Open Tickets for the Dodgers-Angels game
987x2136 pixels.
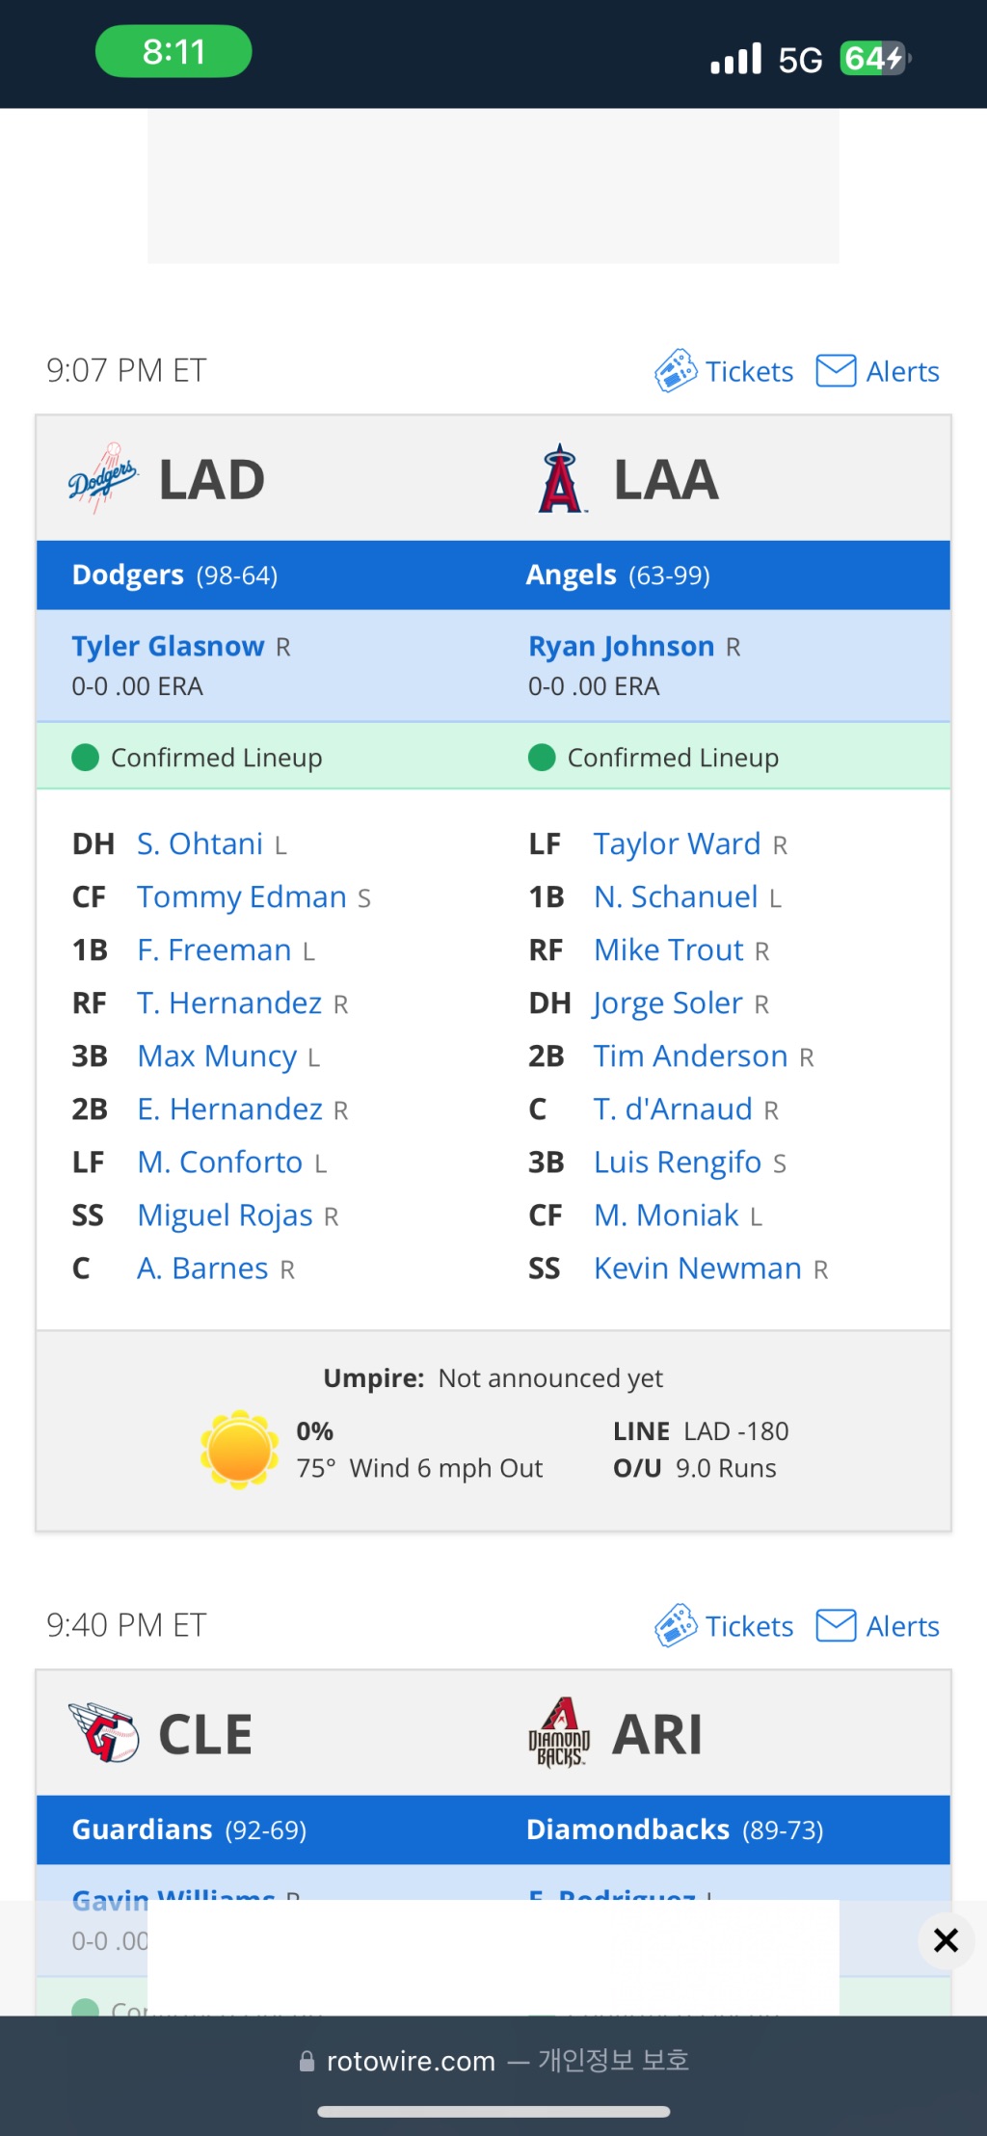tap(724, 371)
